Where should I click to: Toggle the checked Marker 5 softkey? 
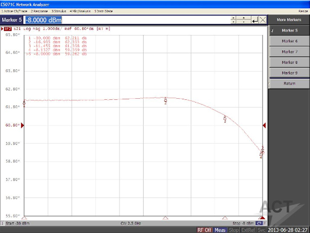click(290, 30)
